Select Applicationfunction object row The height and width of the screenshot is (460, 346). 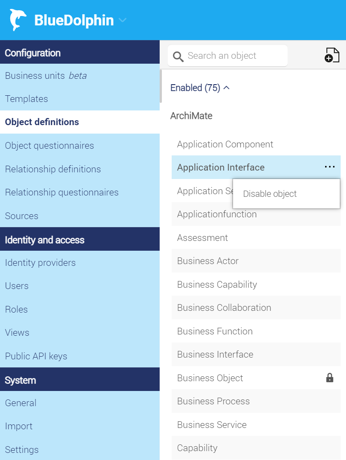point(256,214)
